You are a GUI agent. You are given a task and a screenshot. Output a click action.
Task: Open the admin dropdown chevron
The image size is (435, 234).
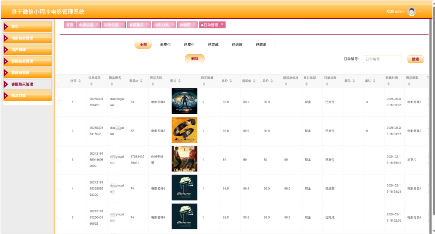420,11
